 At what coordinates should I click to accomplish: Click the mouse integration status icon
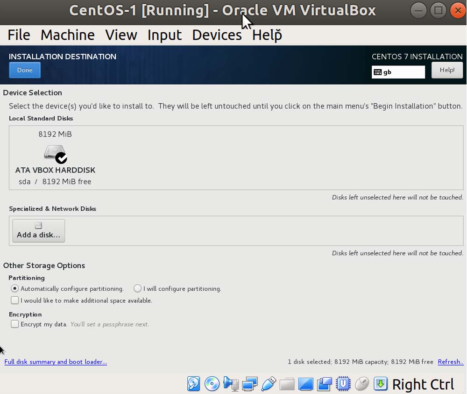(362, 384)
